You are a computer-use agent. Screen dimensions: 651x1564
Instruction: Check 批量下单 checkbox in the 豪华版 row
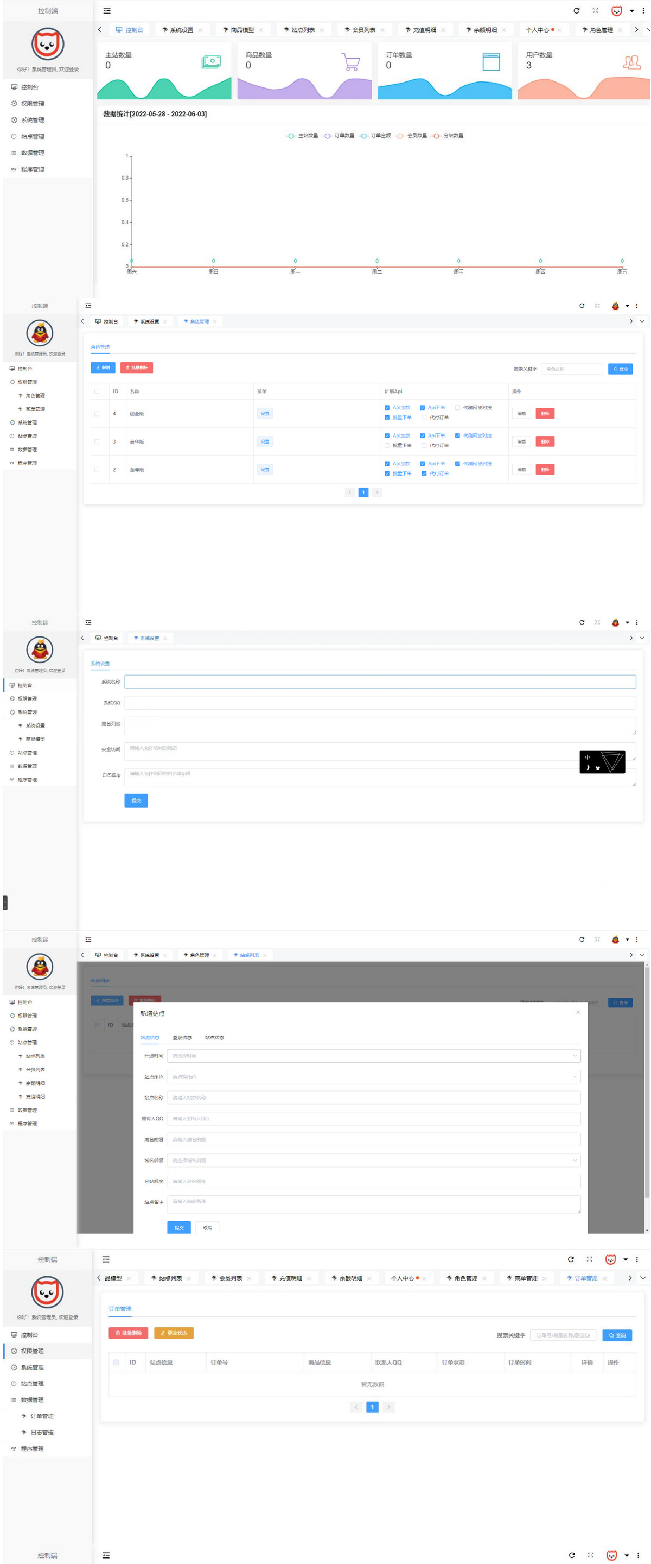coord(387,446)
